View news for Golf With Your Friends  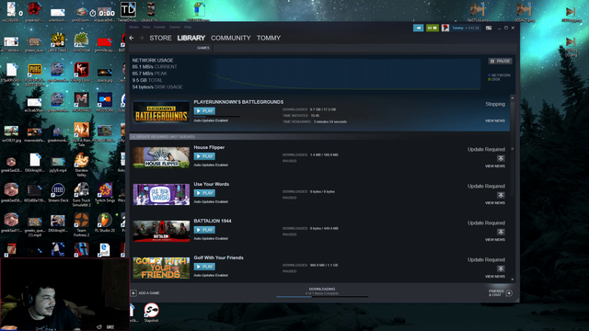(x=495, y=276)
